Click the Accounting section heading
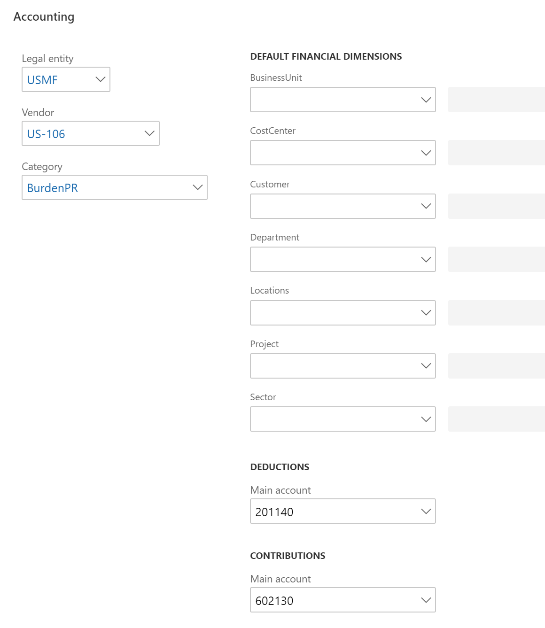Screen dimensions: 545x628 click(44, 17)
